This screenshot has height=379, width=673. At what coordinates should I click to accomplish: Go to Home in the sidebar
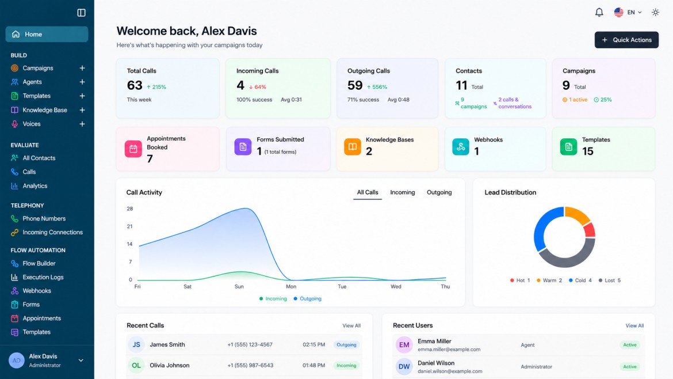point(47,35)
